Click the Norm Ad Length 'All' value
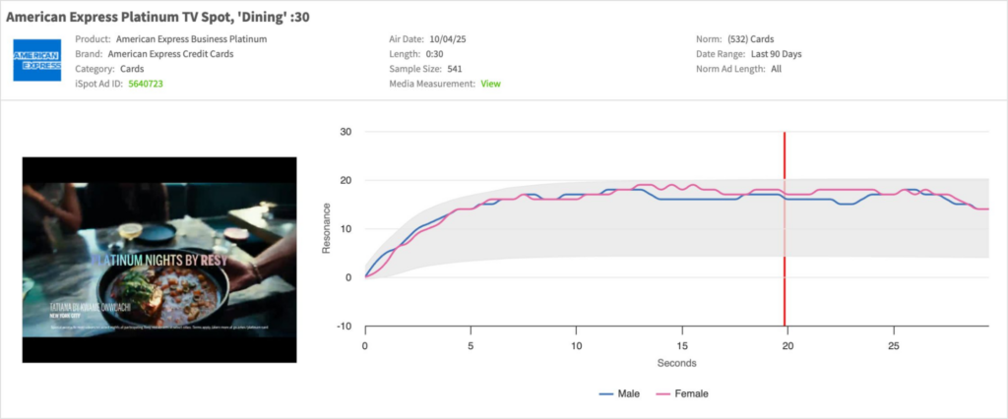 click(776, 69)
